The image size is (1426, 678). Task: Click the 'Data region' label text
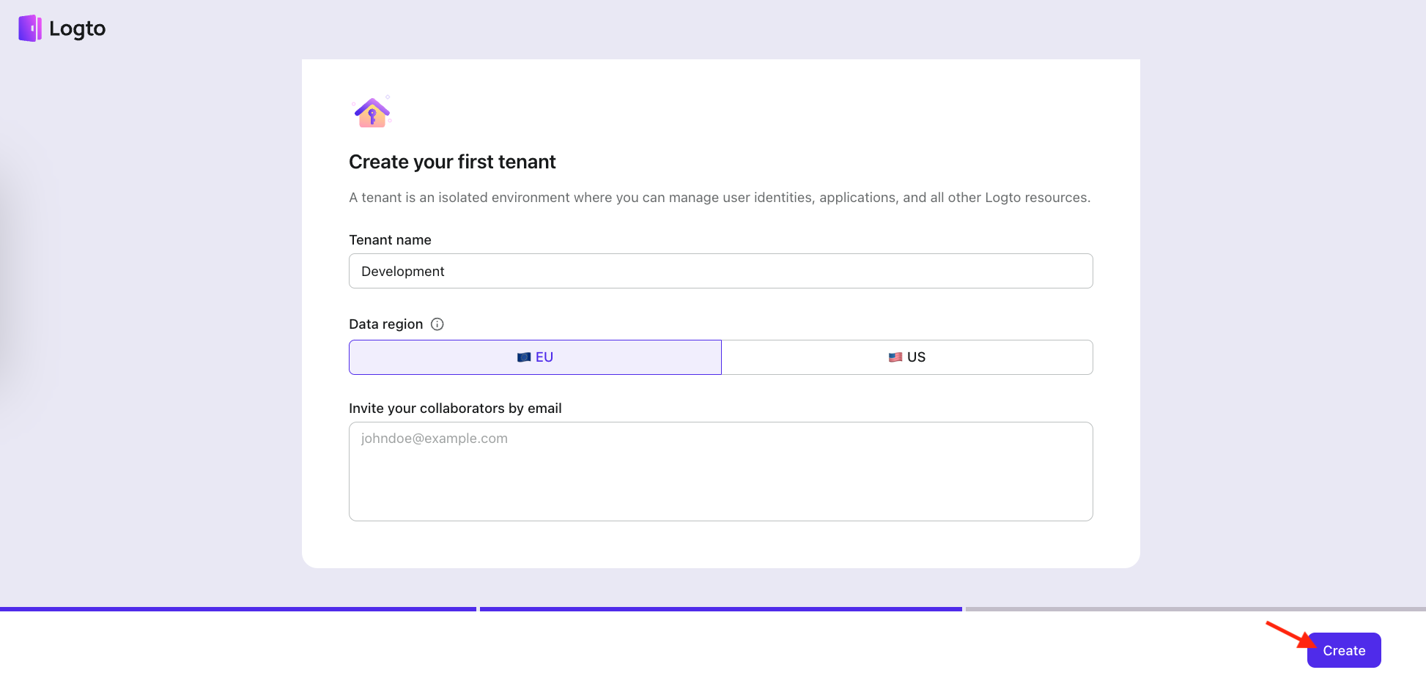pos(385,324)
